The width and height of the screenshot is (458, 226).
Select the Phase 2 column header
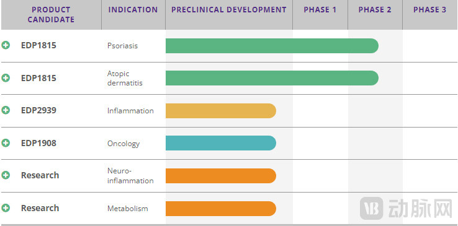375,10
